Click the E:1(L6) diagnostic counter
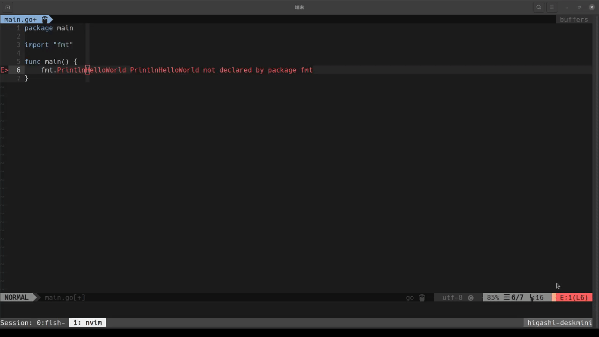This screenshot has width=599, height=337. click(574, 297)
